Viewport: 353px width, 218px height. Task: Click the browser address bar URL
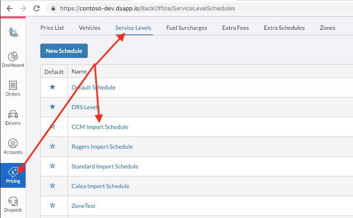pyautogui.click(x=147, y=8)
